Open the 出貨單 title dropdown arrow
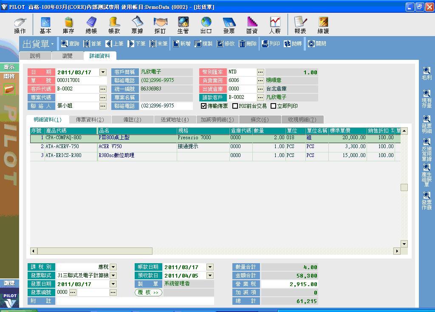The width and height of the screenshot is (435, 312). (x=52, y=44)
